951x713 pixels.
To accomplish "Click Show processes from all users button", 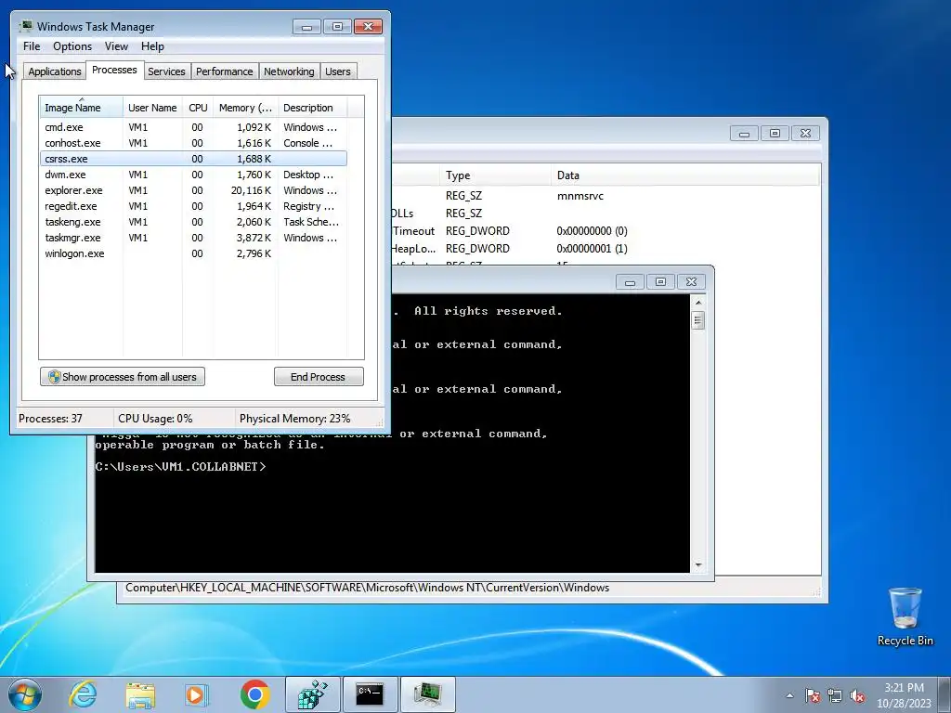I will 123,377.
